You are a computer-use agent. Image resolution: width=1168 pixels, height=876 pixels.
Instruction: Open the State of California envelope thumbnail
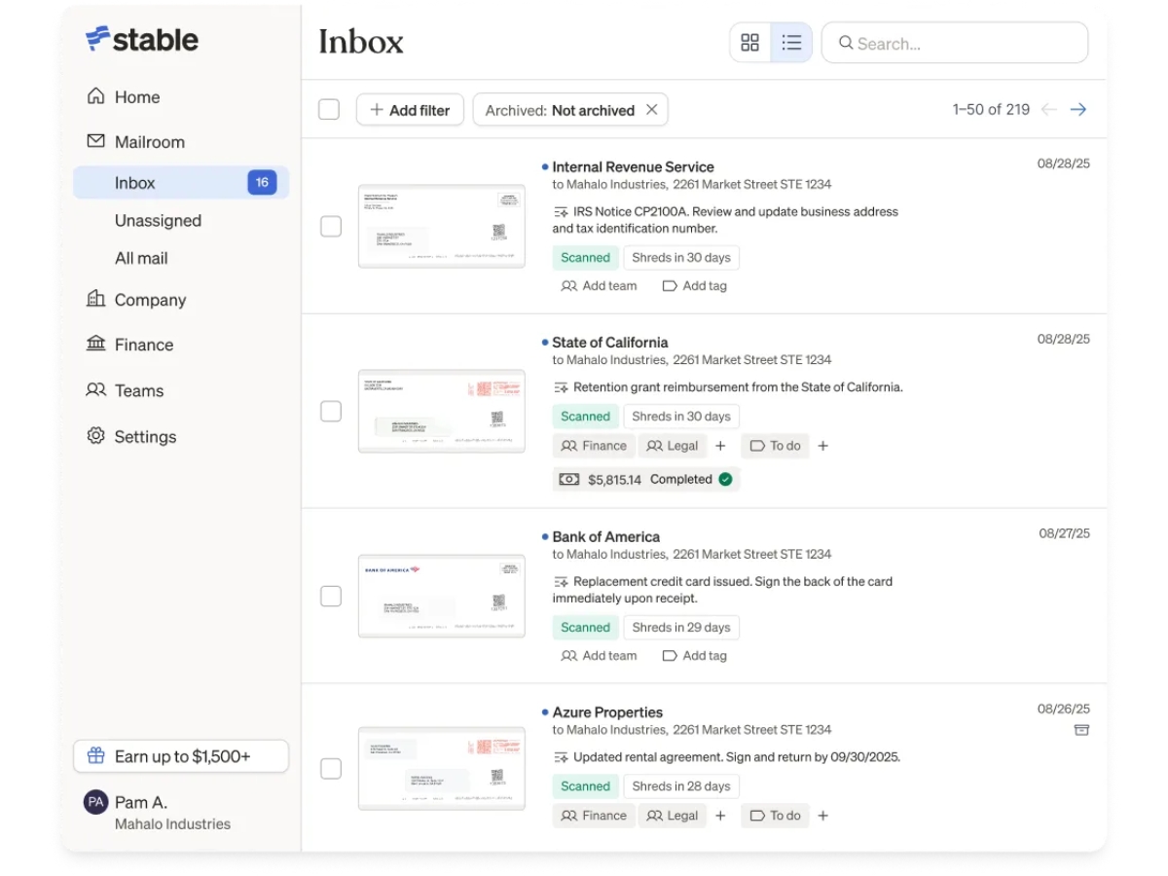[x=442, y=411]
